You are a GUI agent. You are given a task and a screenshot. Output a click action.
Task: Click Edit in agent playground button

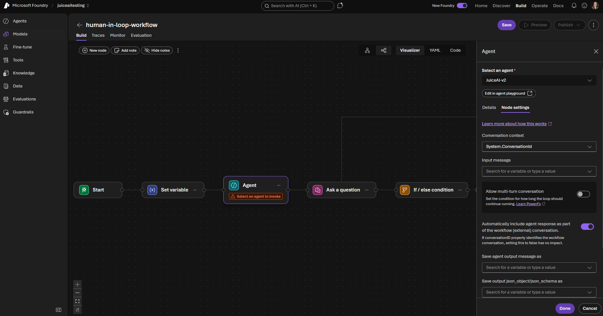coord(509,93)
